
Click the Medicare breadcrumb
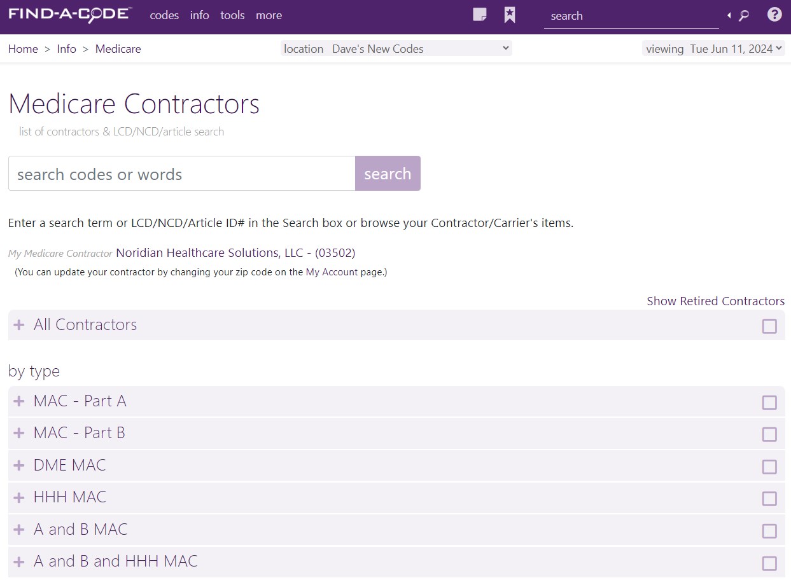118,49
